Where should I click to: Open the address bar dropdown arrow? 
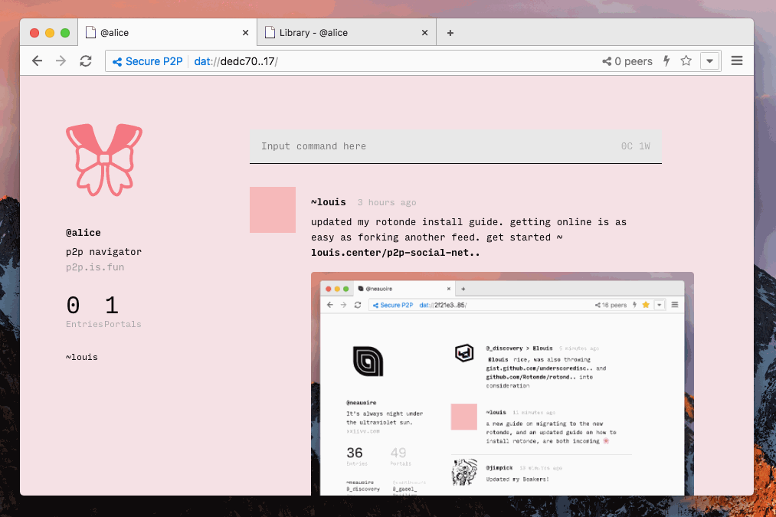tap(709, 61)
